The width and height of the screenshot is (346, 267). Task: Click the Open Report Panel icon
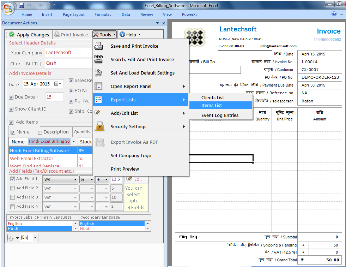[x=98, y=86]
